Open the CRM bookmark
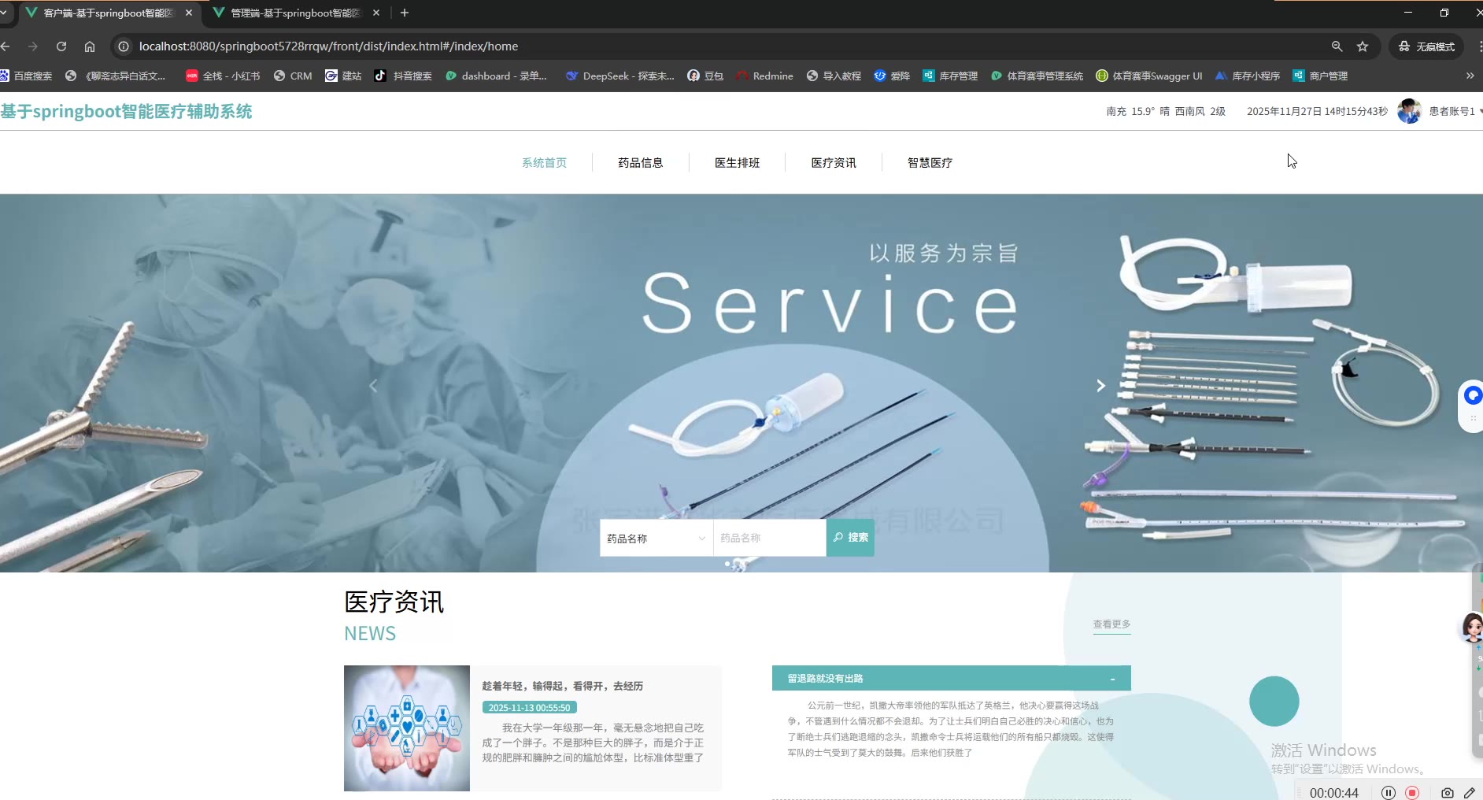1483x800 pixels. coord(293,76)
